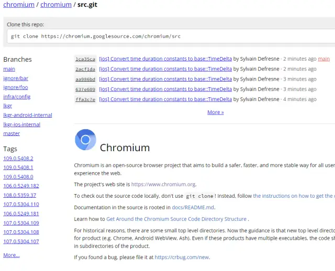This screenshot has width=335, height=271.
Task: Open tag 106.0.5249.182
Action: tap(21, 186)
